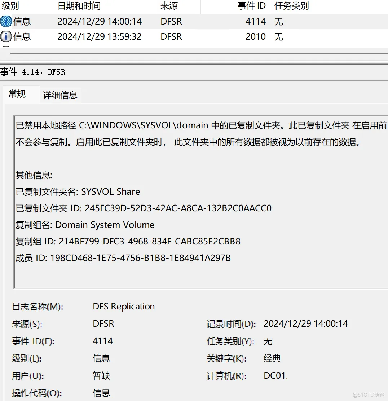Click the info icon of event 2010 row
The width and height of the screenshot is (388, 401).
pyautogui.click(x=6, y=37)
